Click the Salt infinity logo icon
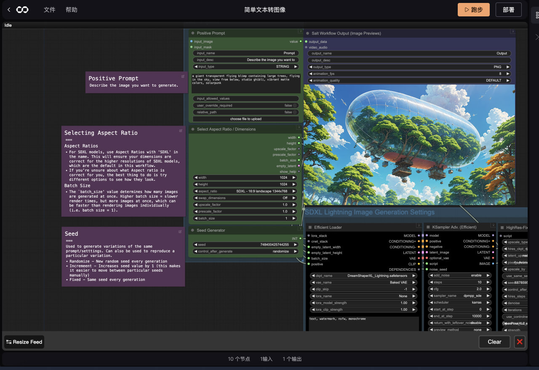The image size is (539, 370). pyautogui.click(x=22, y=10)
